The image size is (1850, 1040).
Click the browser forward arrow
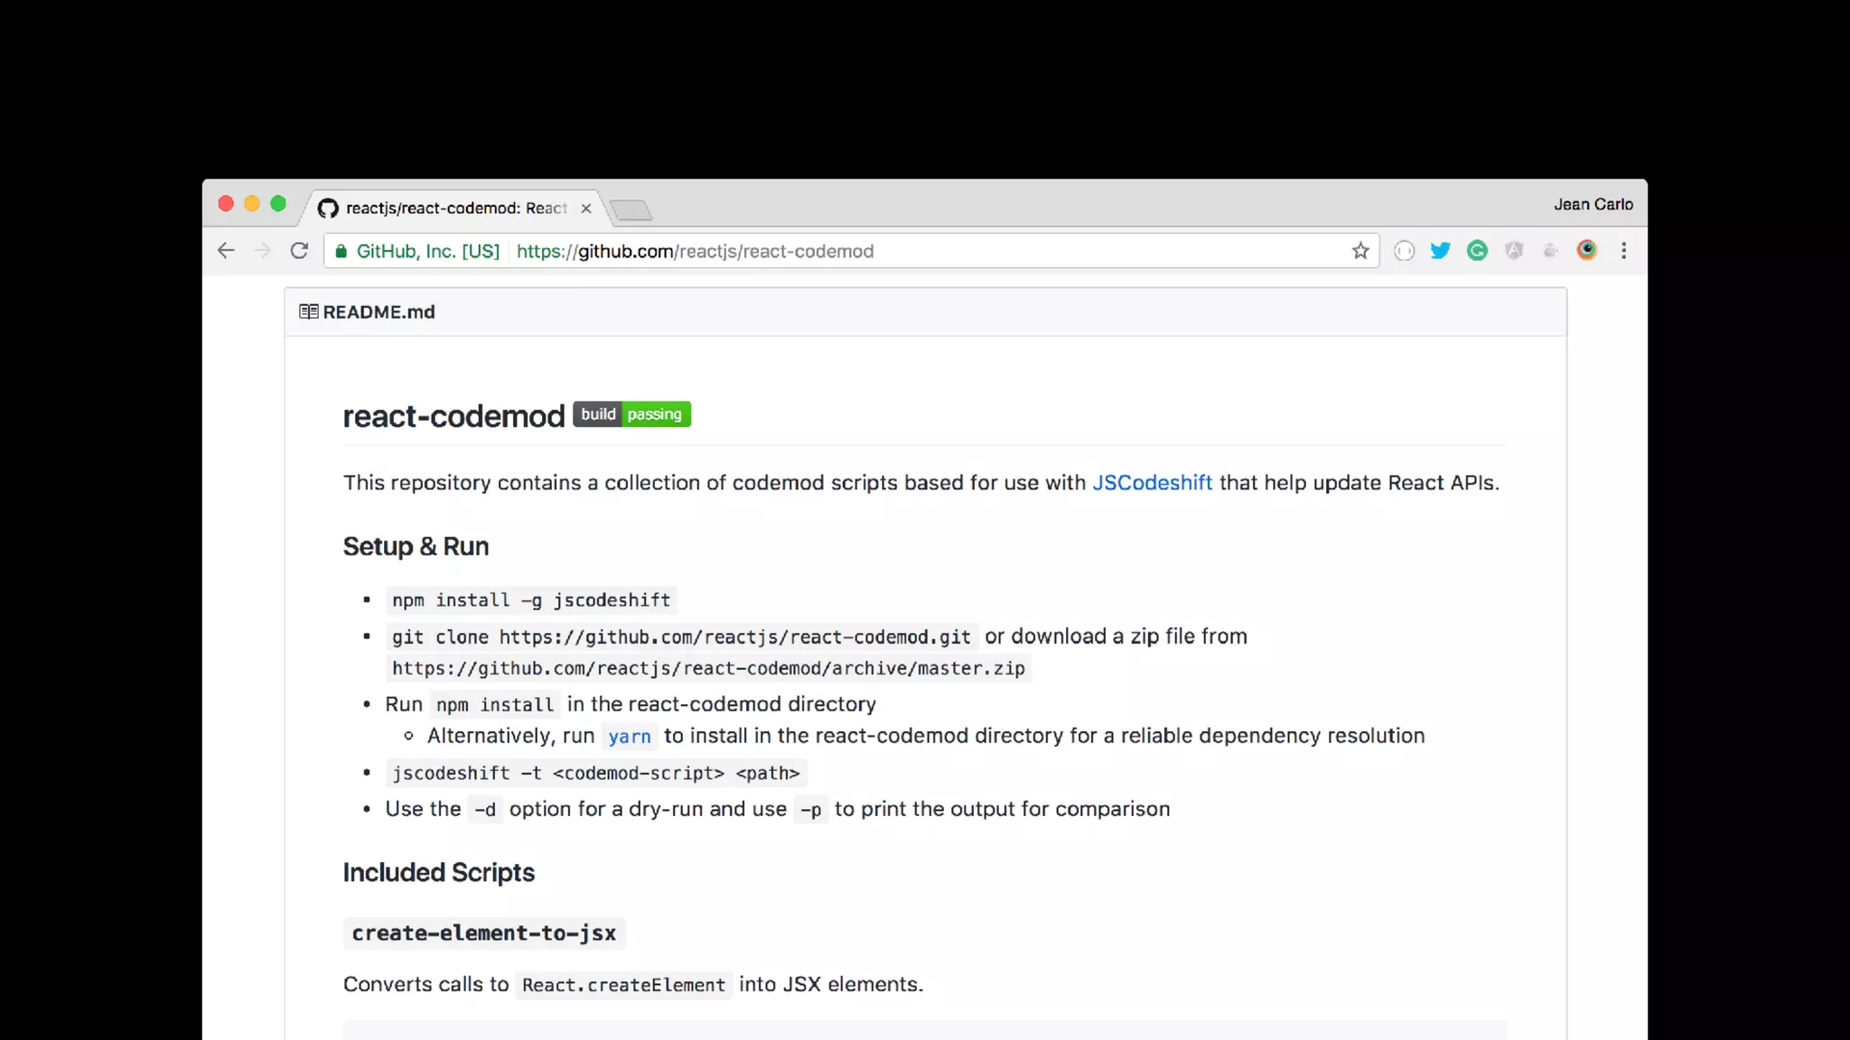pos(263,251)
